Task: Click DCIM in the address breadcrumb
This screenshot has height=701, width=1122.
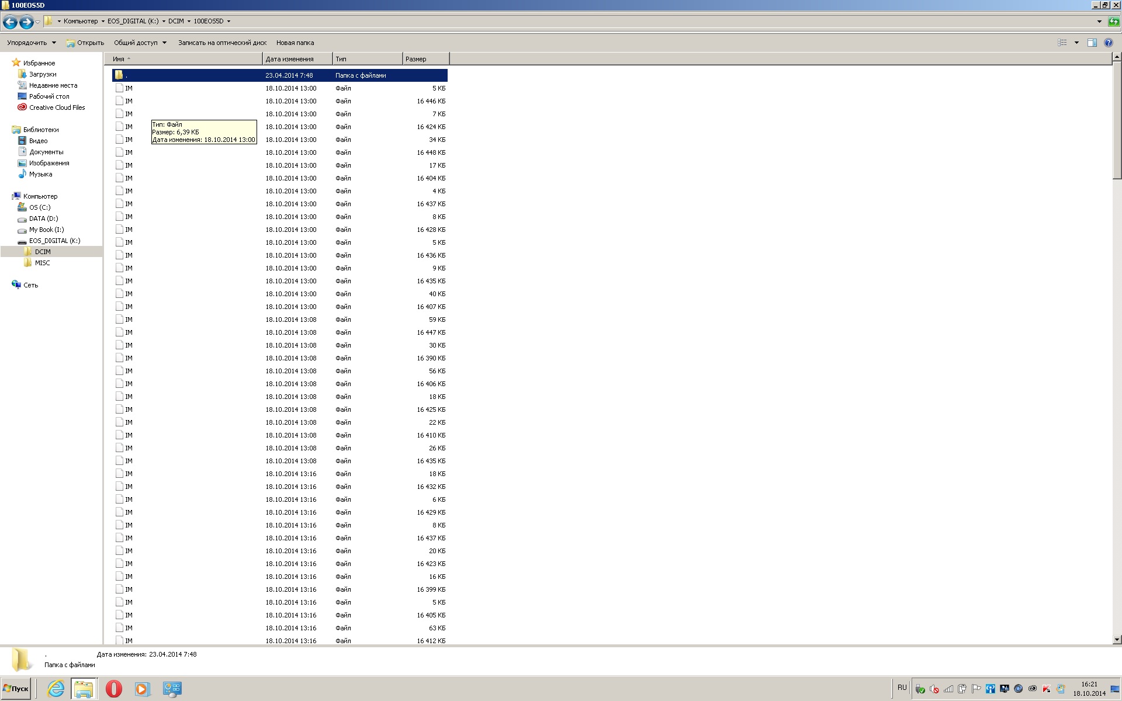Action: [x=176, y=21]
